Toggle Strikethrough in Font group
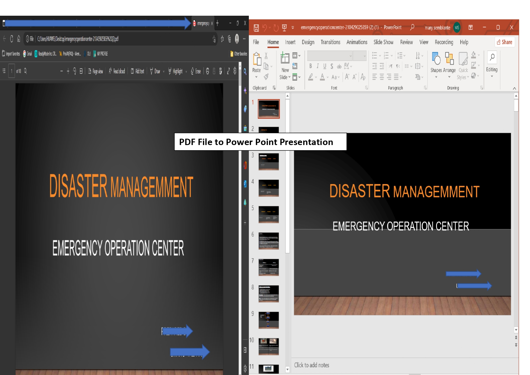This screenshot has width=530, height=375. [x=339, y=66]
